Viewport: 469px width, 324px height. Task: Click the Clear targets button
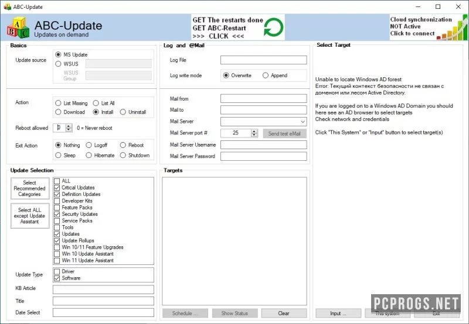[x=284, y=313]
